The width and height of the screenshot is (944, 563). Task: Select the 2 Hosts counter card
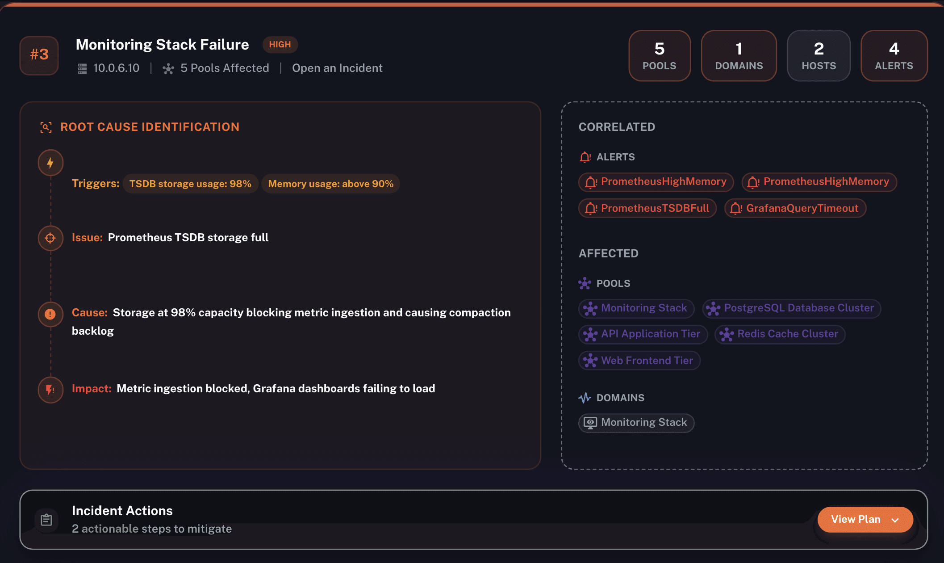pos(819,56)
